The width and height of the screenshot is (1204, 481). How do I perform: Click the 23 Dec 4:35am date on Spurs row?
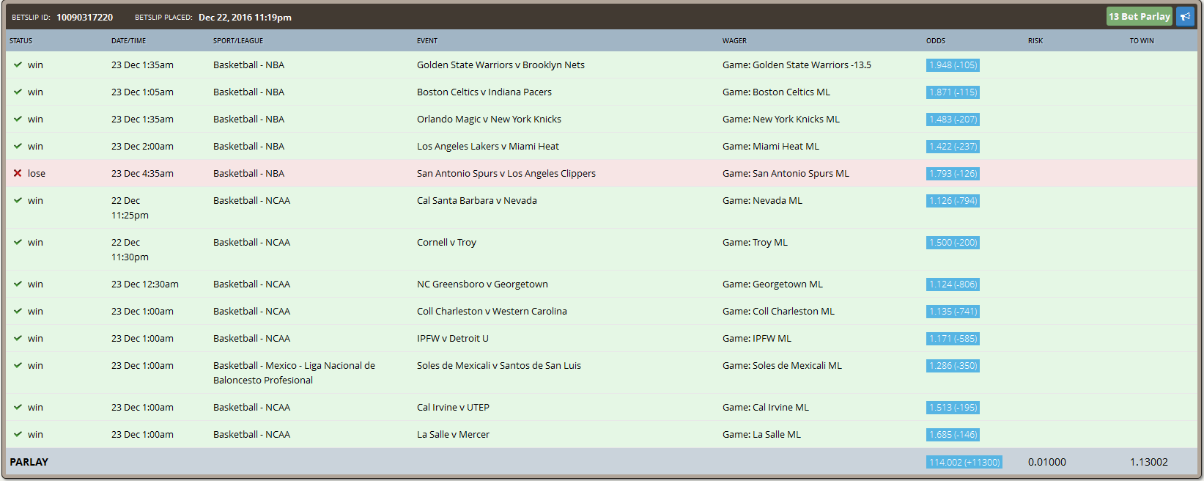coord(142,173)
